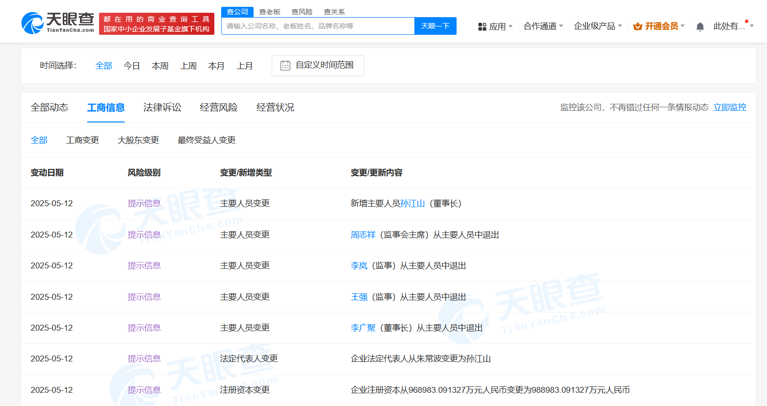Expand the 企业级产品 dropdown
The height and width of the screenshot is (406, 767).
tap(598, 26)
